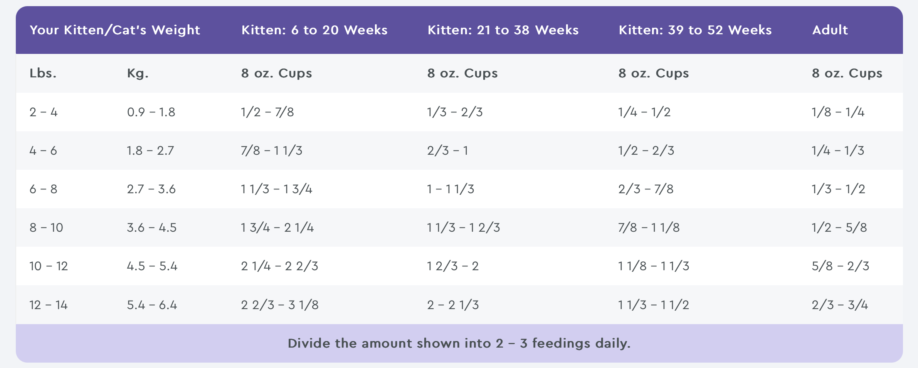Click the "2/3 – 1" feeding cell

point(447,151)
